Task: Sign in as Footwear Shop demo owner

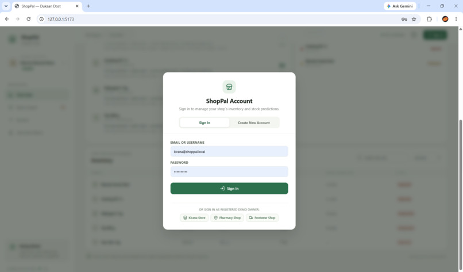Action: [262, 217]
